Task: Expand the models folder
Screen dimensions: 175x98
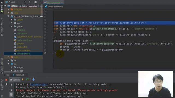Action: point(11,71)
